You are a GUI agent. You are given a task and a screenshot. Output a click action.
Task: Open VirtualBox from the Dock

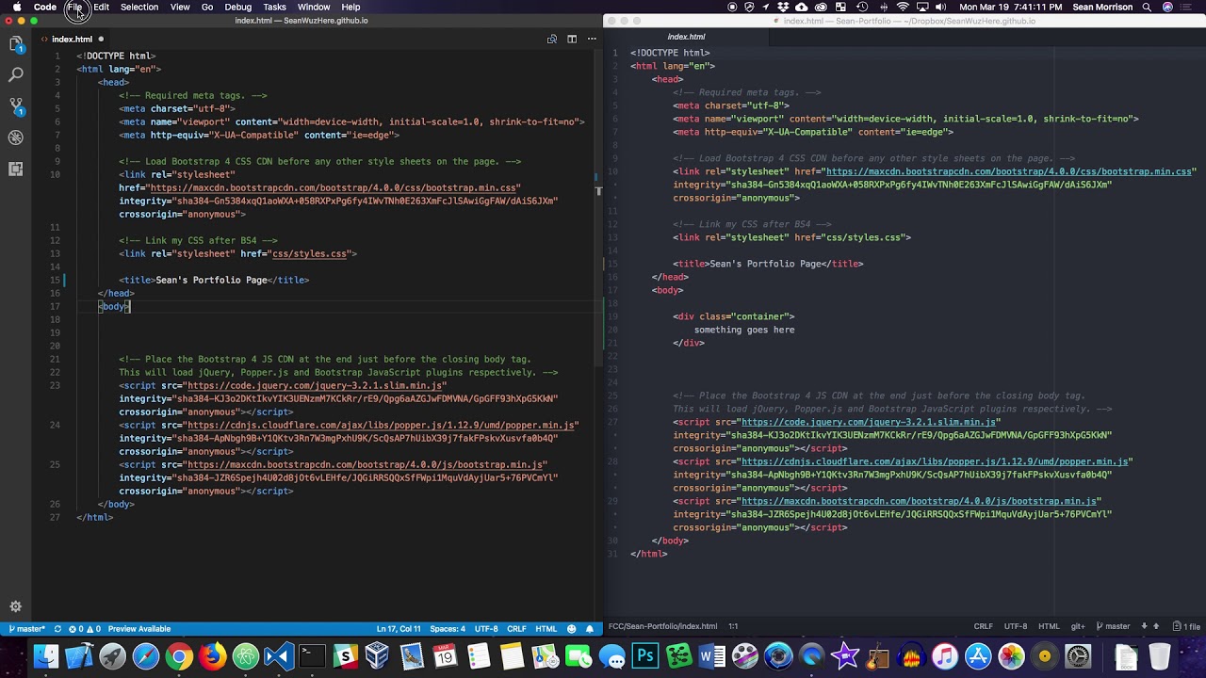tap(378, 656)
